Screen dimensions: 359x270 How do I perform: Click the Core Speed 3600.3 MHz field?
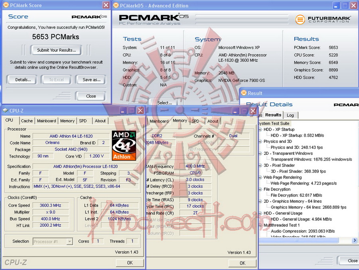tap(51, 205)
